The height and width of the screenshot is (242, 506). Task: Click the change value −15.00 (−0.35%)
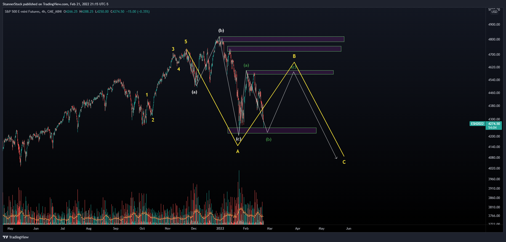click(138, 12)
